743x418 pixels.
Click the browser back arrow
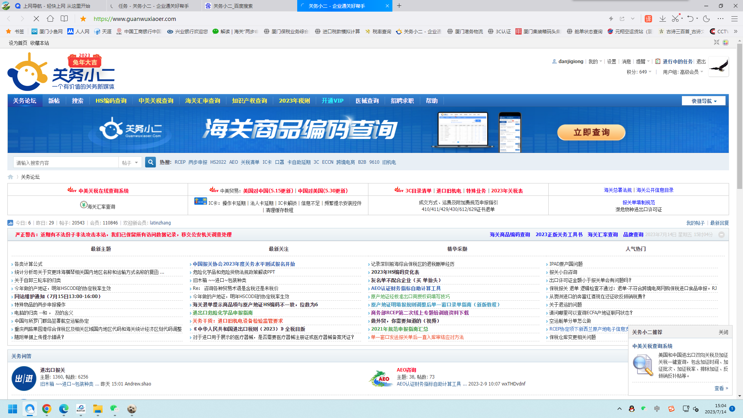coord(9,19)
